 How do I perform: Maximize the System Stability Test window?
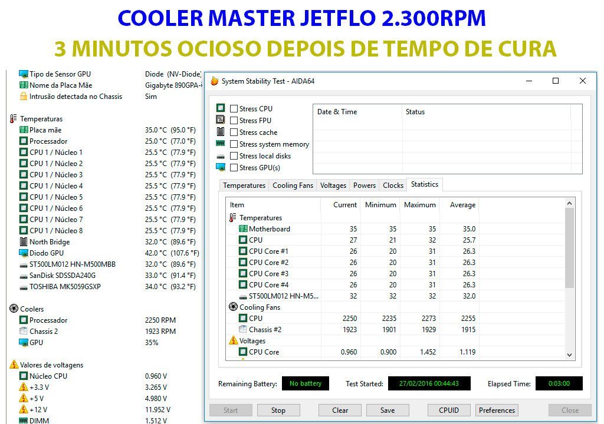coord(556,81)
